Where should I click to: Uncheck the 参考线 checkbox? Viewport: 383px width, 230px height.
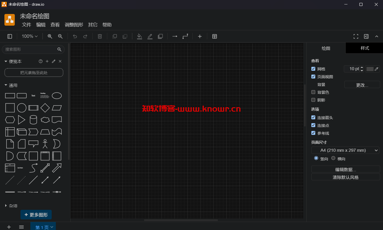(313, 133)
